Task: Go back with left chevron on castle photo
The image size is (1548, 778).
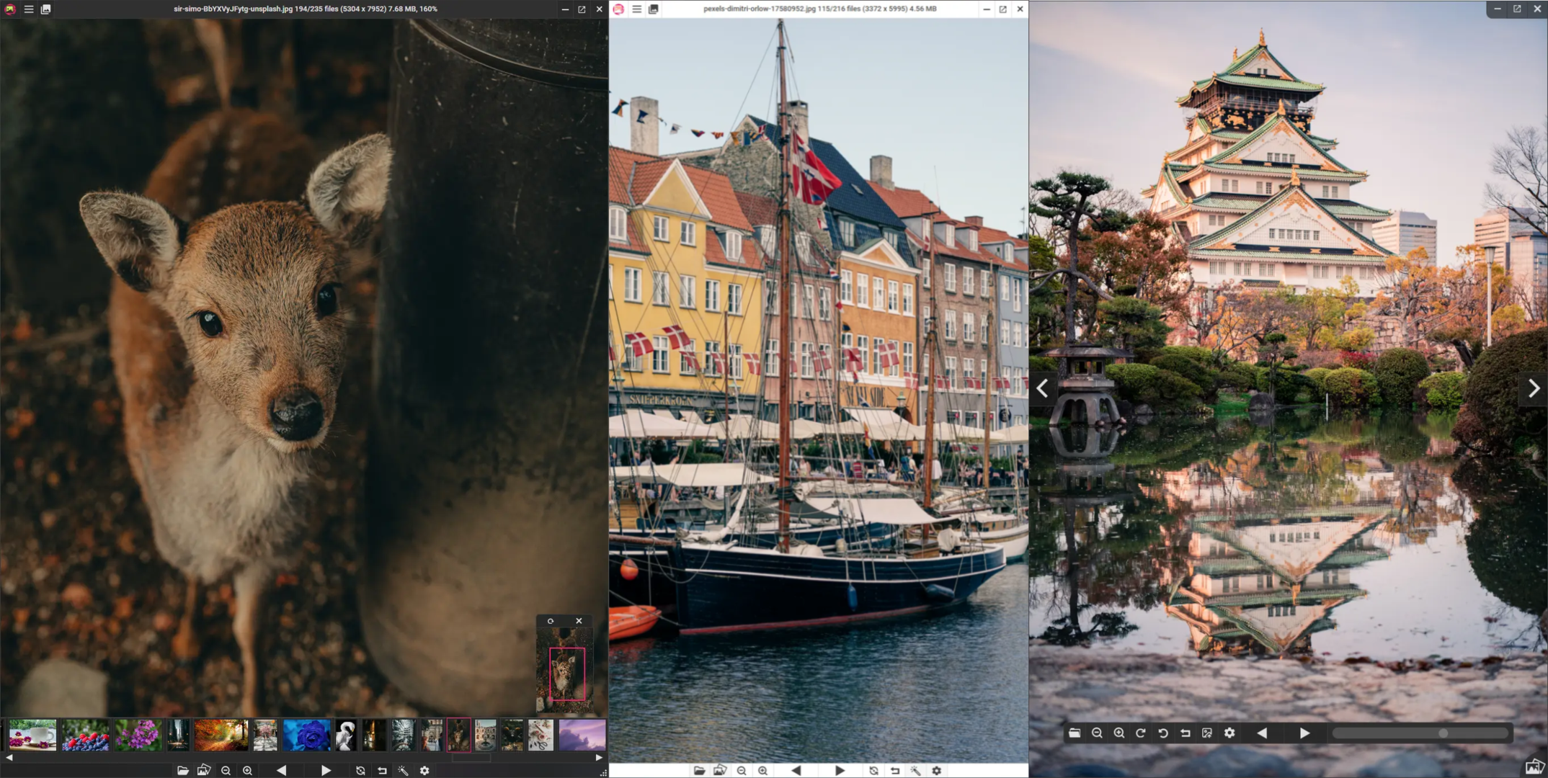Action: coord(1043,389)
